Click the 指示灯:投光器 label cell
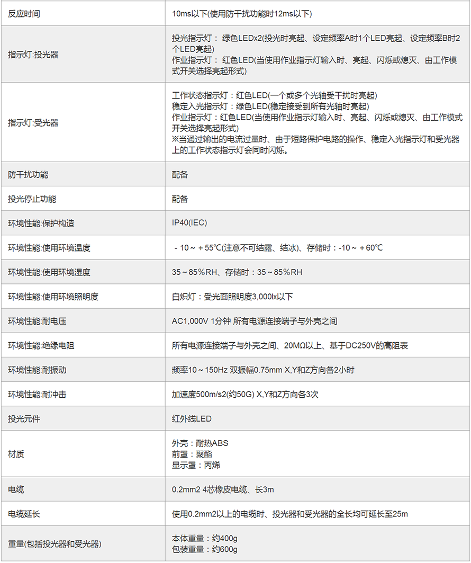 click(x=33, y=54)
